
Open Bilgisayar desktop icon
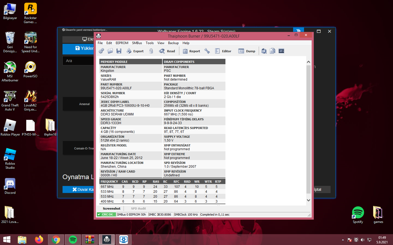pos(10,11)
